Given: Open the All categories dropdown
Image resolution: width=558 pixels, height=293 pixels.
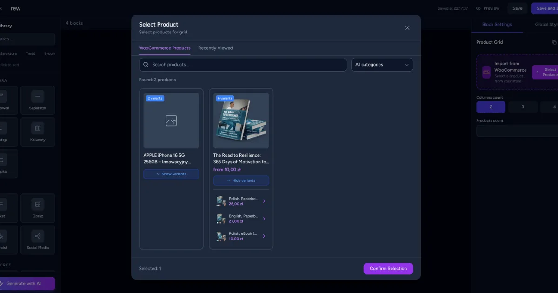Looking at the screenshot, I should coord(382,65).
